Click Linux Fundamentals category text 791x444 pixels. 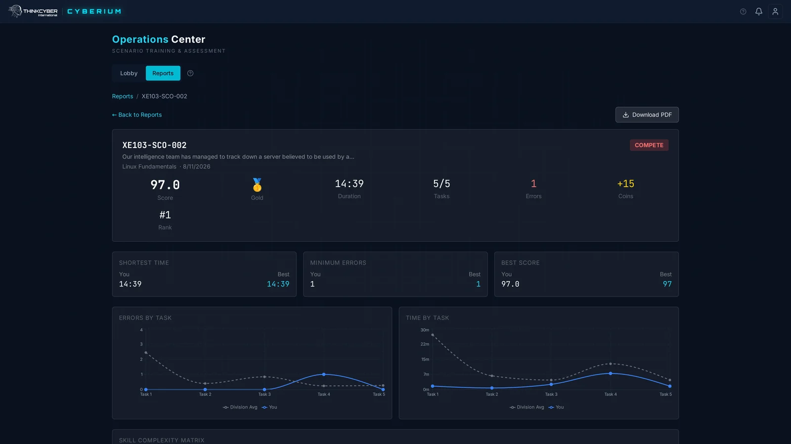click(x=149, y=167)
